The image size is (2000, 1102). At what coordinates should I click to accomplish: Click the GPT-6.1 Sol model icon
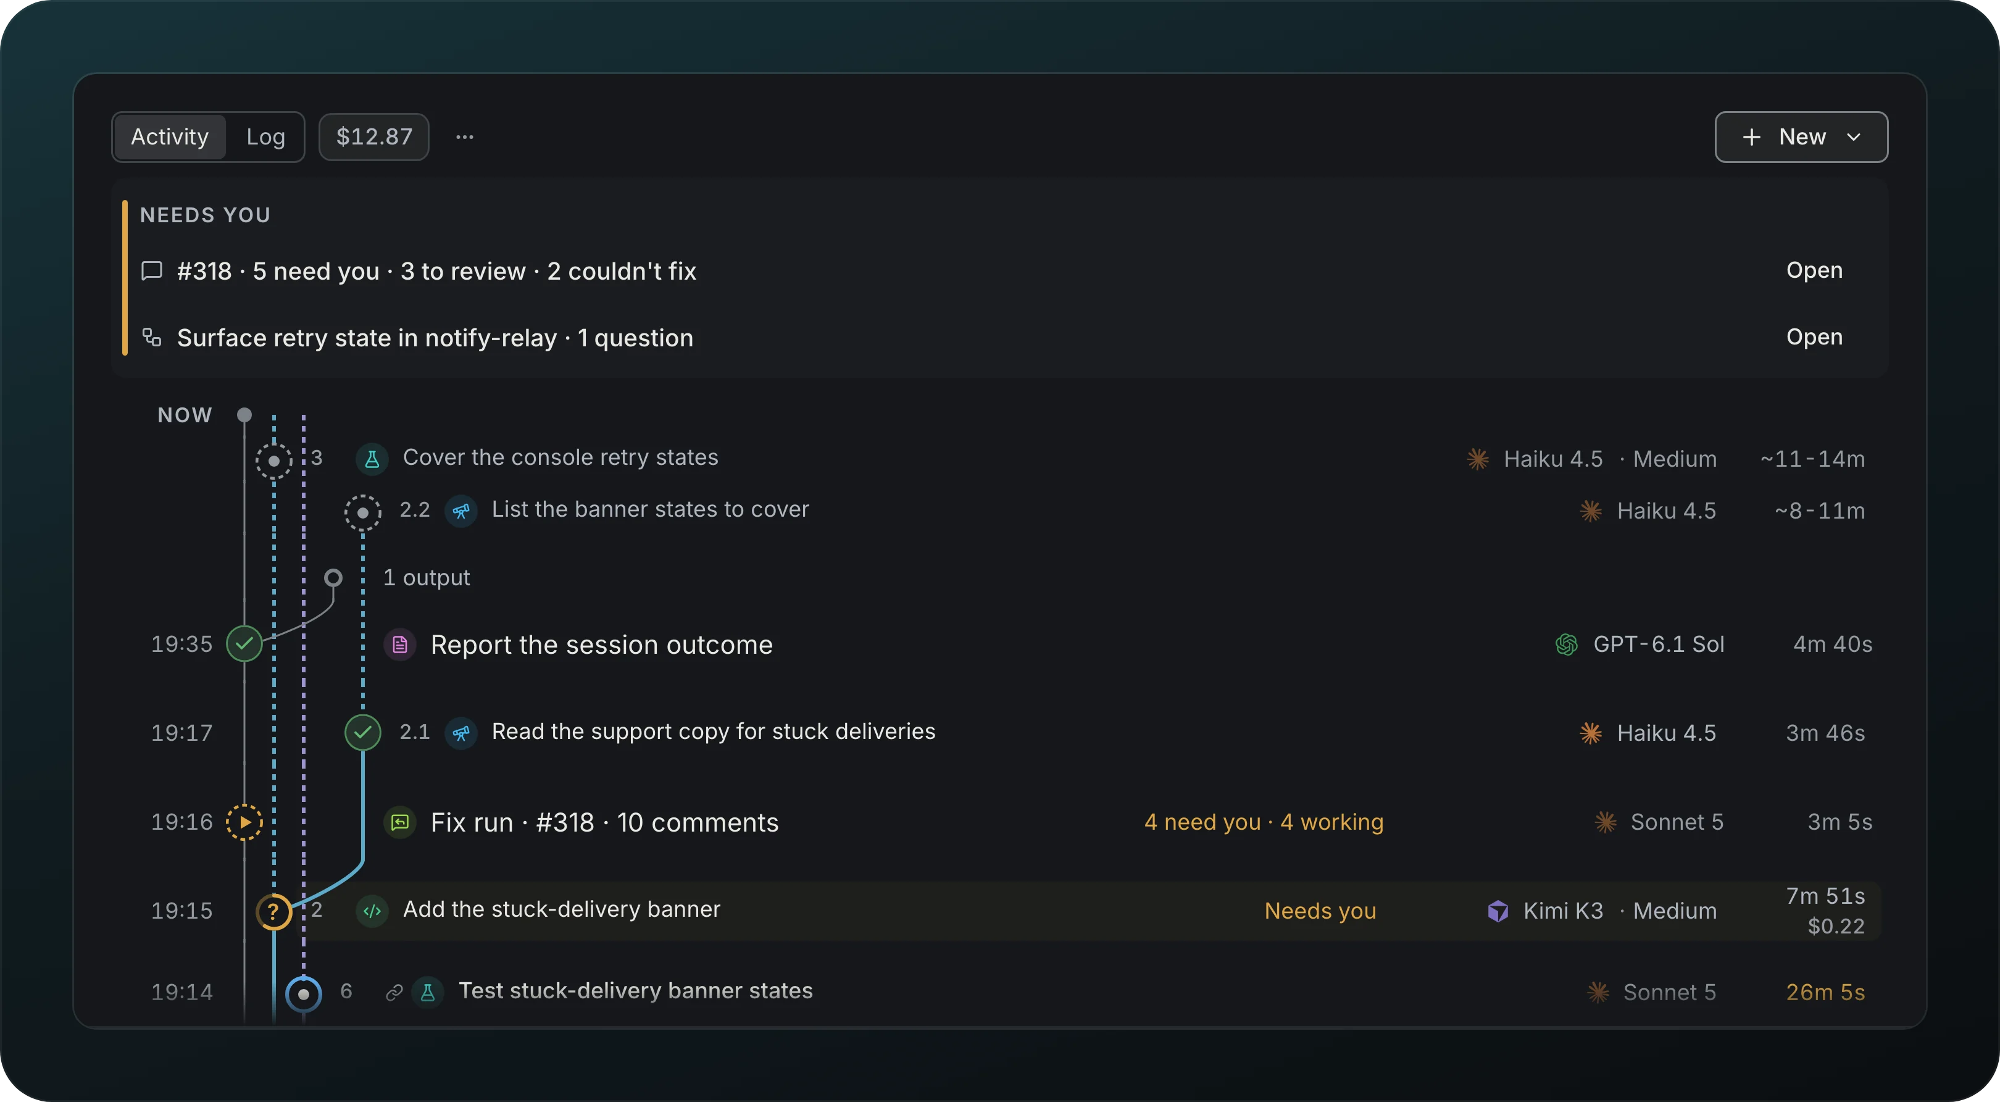tap(1567, 645)
